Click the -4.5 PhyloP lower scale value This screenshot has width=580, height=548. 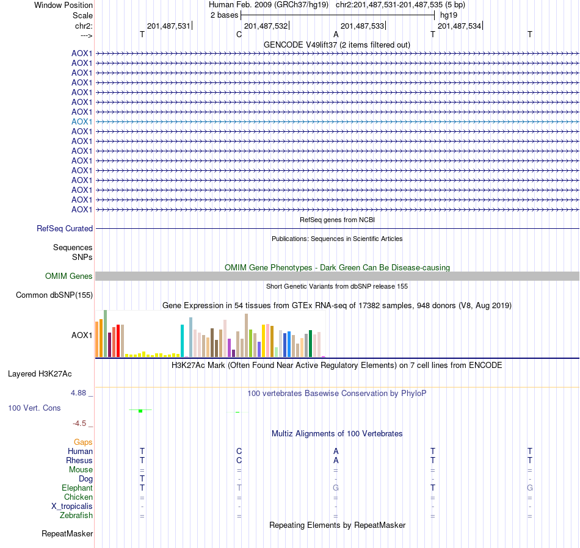(x=79, y=424)
